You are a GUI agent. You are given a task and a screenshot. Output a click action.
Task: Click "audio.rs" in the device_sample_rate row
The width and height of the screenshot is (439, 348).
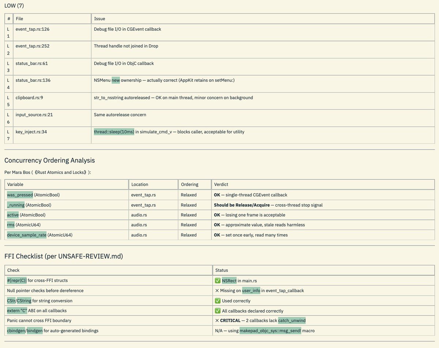(x=139, y=235)
